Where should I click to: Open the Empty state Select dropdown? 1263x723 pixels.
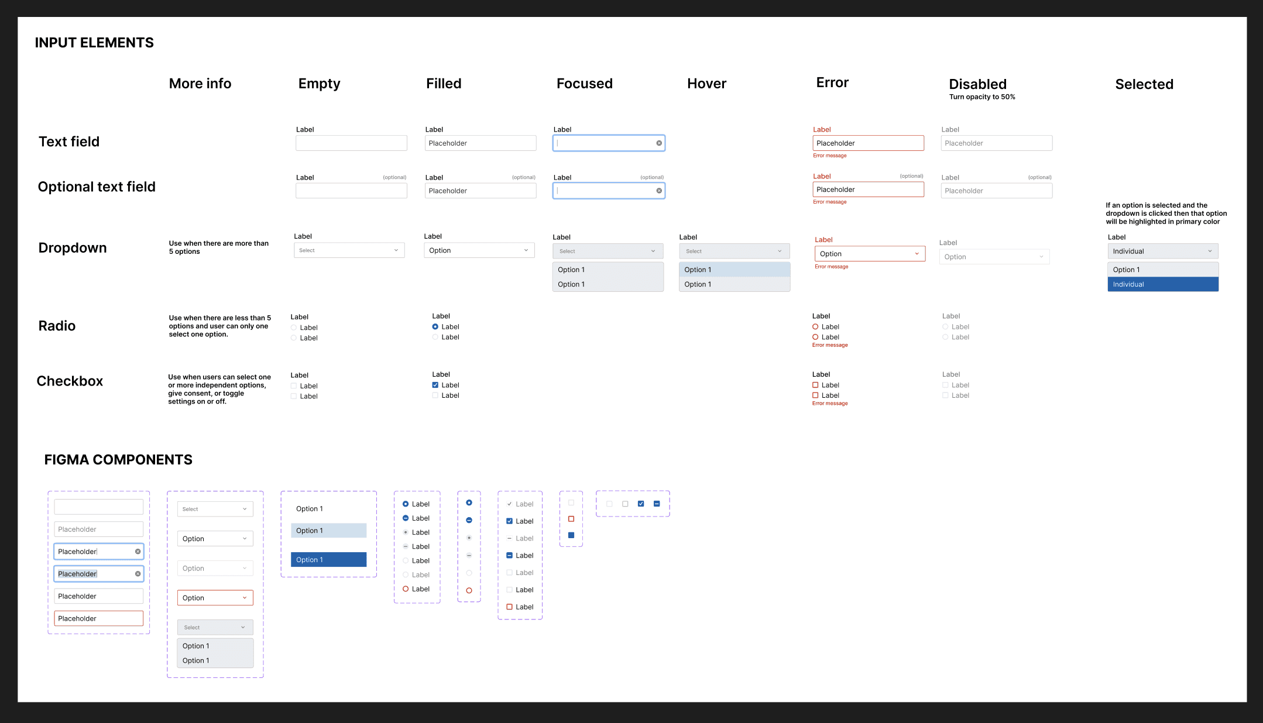tap(349, 250)
